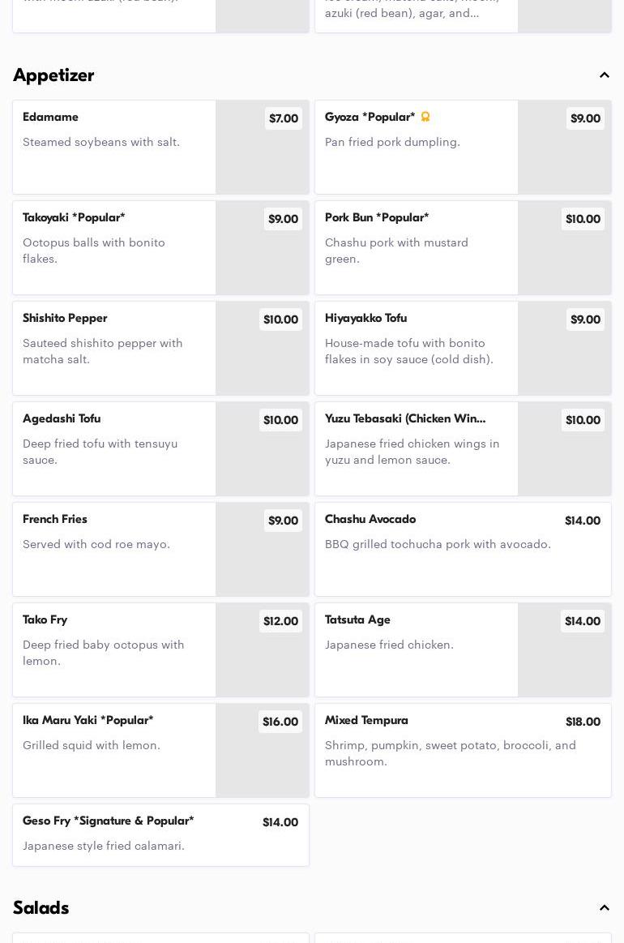Choose Agedashi Tofu from appetizers
The width and height of the screenshot is (624, 943).
click(x=114, y=448)
